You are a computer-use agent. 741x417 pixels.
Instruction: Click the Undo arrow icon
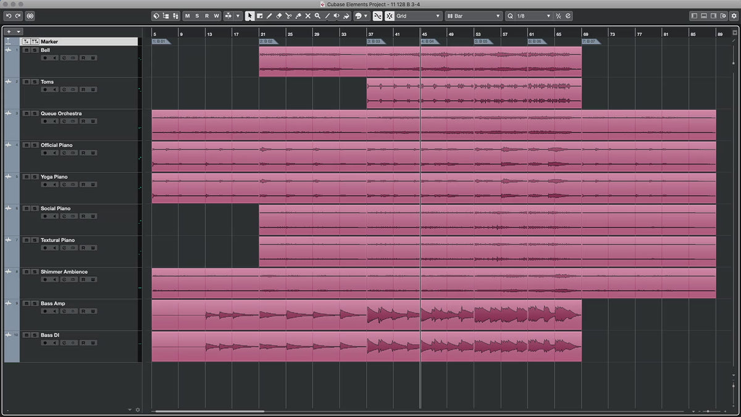[x=9, y=16]
